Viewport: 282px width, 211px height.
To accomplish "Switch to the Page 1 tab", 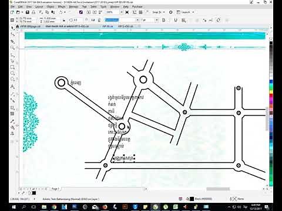I will [55, 189].
